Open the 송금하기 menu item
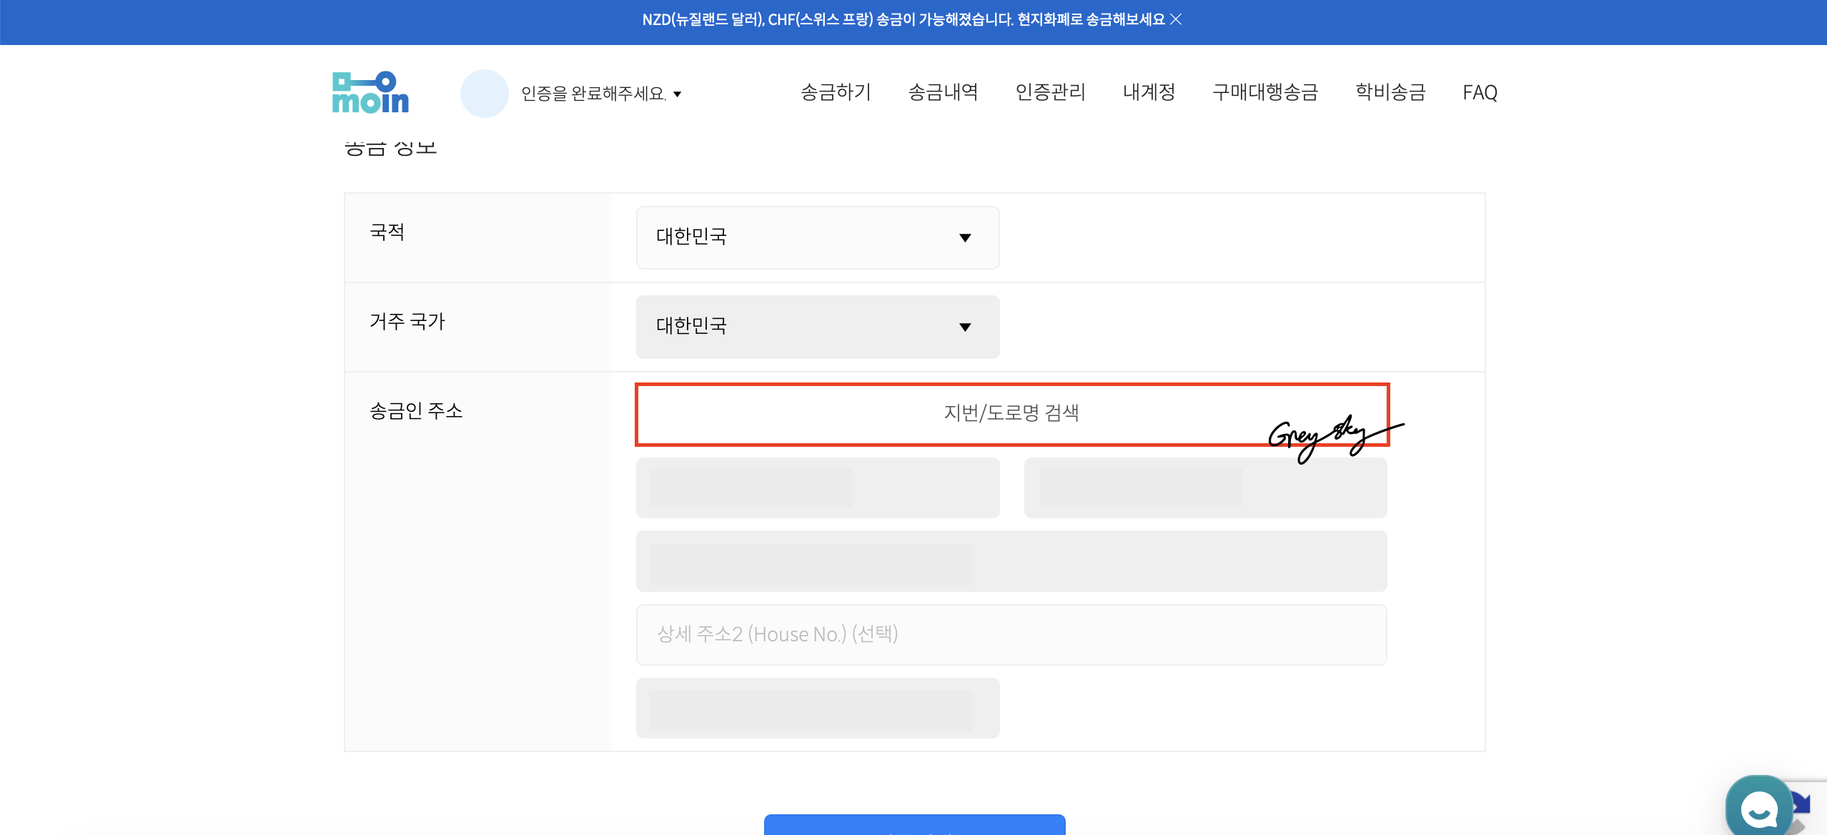Screen dimensions: 1827x835 pos(836,92)
